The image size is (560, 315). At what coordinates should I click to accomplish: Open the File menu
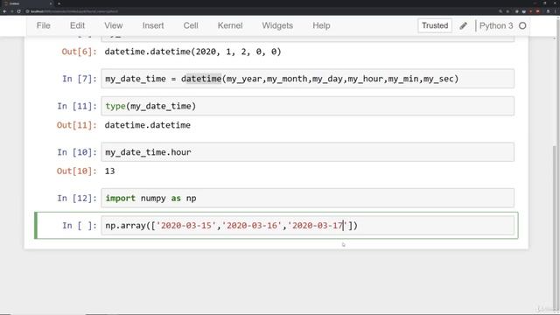point(43,25)
